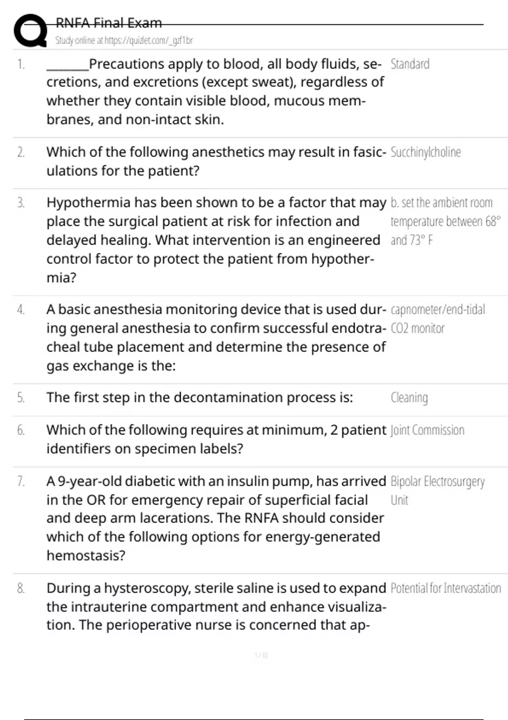
Task: Click the fasciculations anesthetics question
Action: 216,161
